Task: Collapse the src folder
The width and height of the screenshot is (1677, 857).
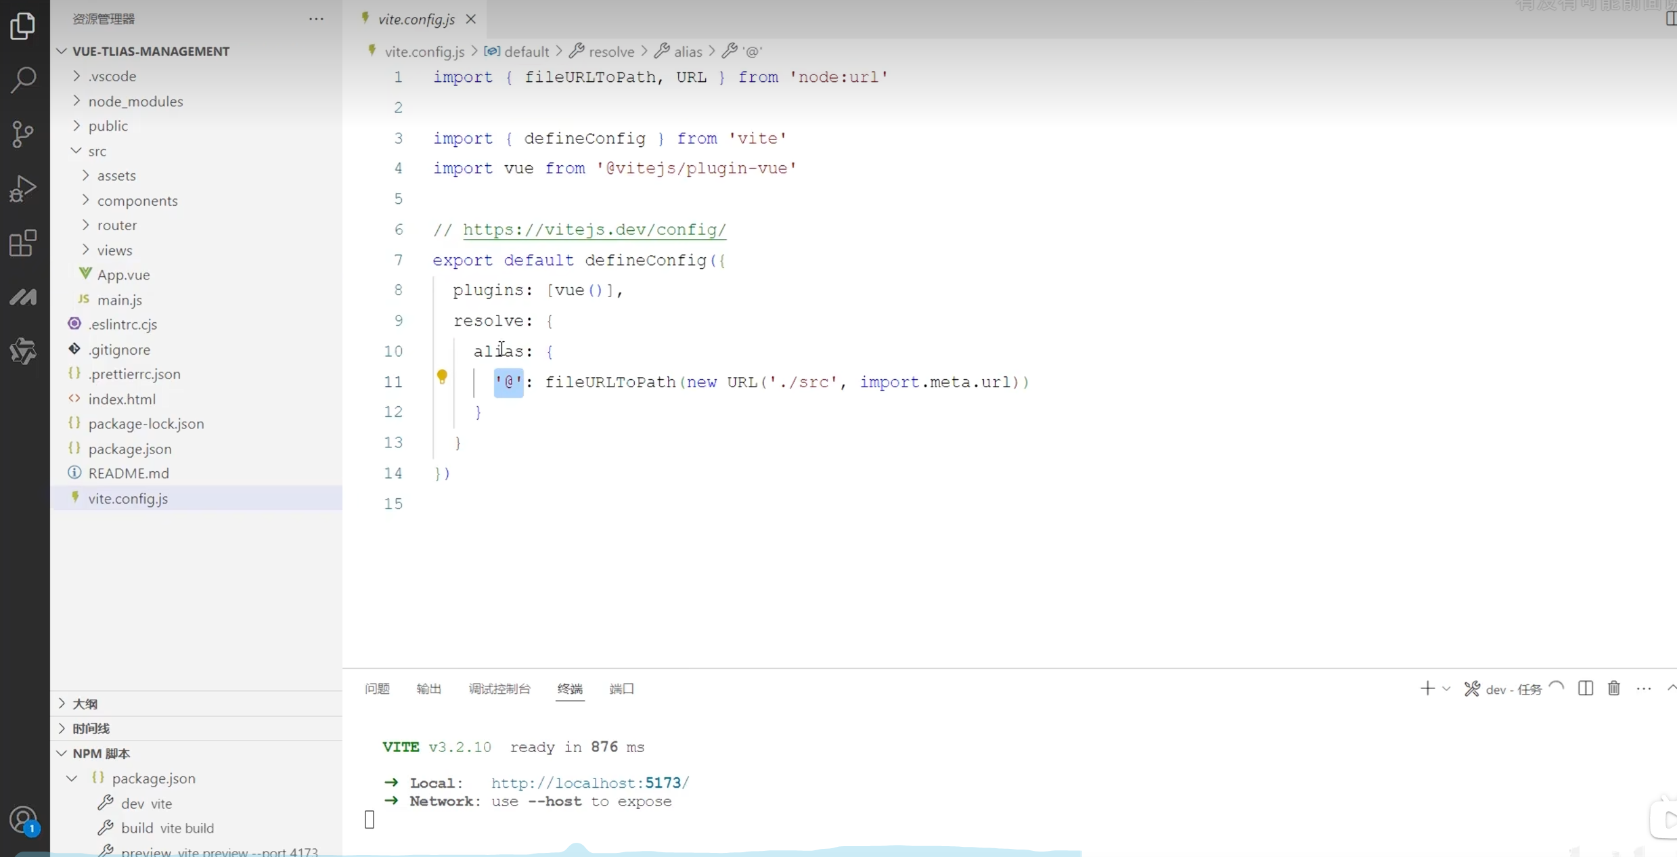Action: 76,151
